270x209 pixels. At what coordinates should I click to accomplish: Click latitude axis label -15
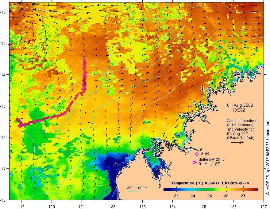point(3,106)
